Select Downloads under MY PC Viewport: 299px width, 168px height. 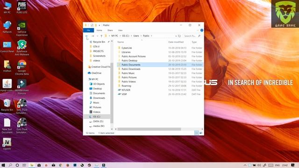[x=99, y=98]
